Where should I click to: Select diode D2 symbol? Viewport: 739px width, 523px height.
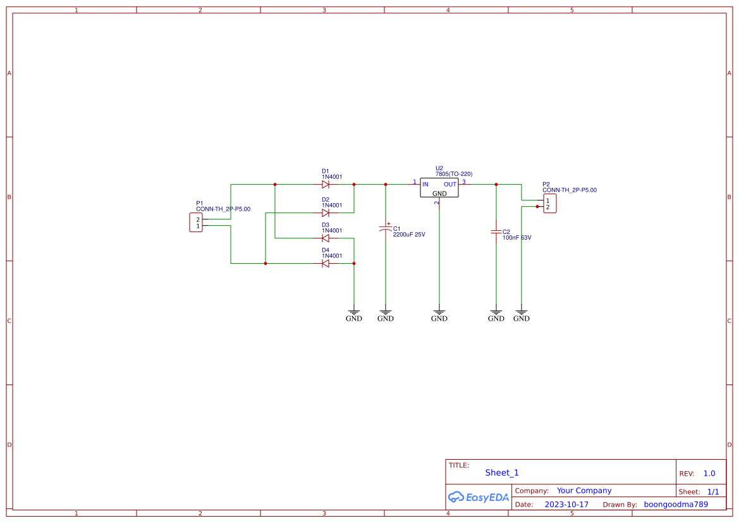click(325, 212)
